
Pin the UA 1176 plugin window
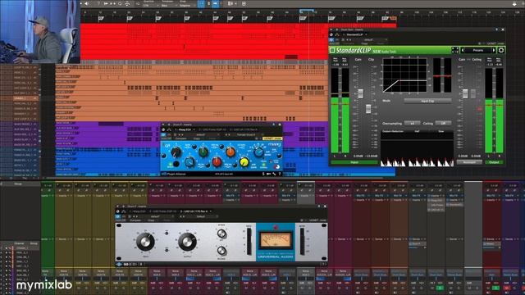[319, 206]
